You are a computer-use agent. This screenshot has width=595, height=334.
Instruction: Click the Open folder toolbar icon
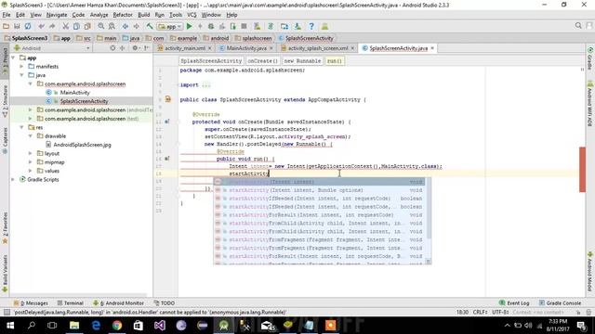pyautogui.click(x=7, y=26)
